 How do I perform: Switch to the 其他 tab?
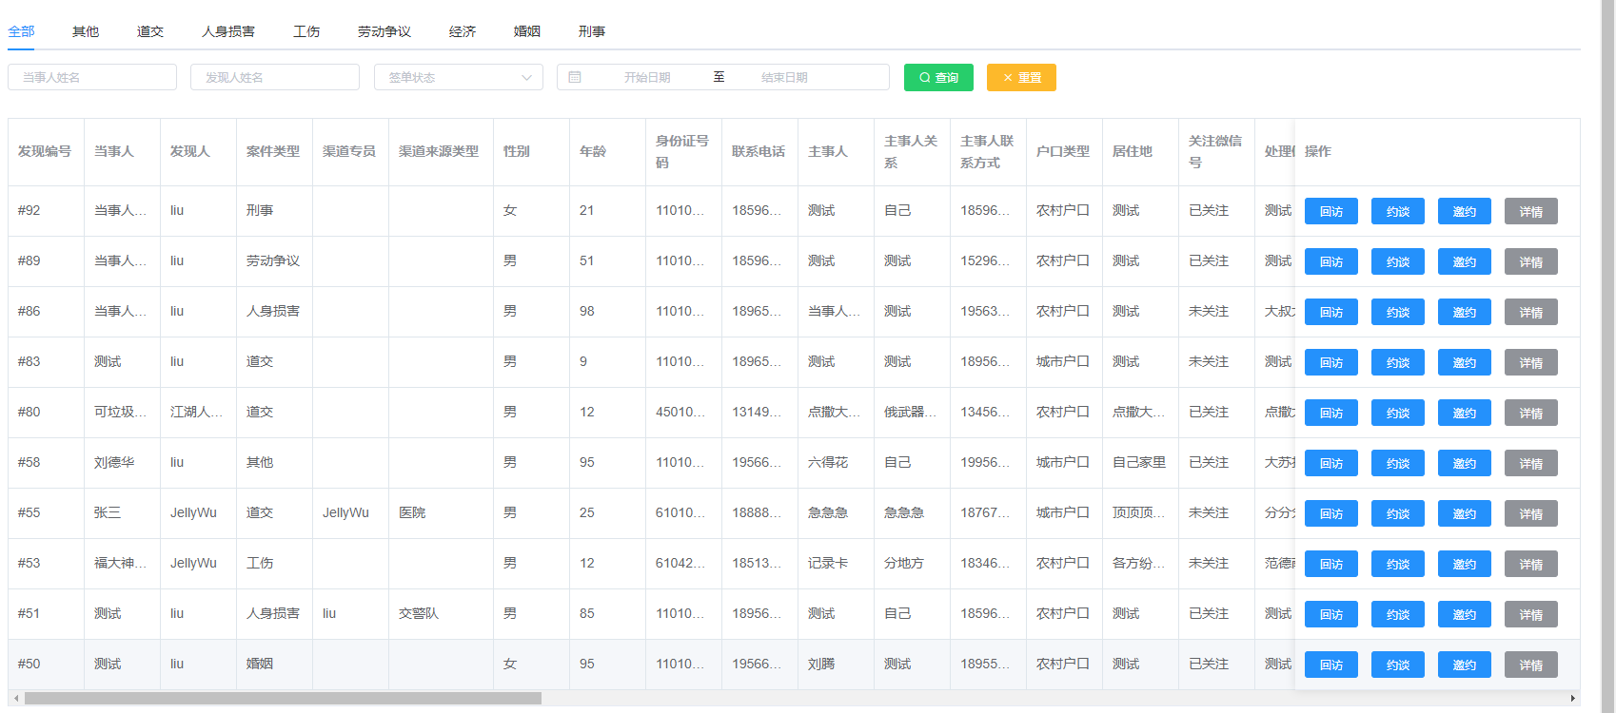tap(86, 31)
